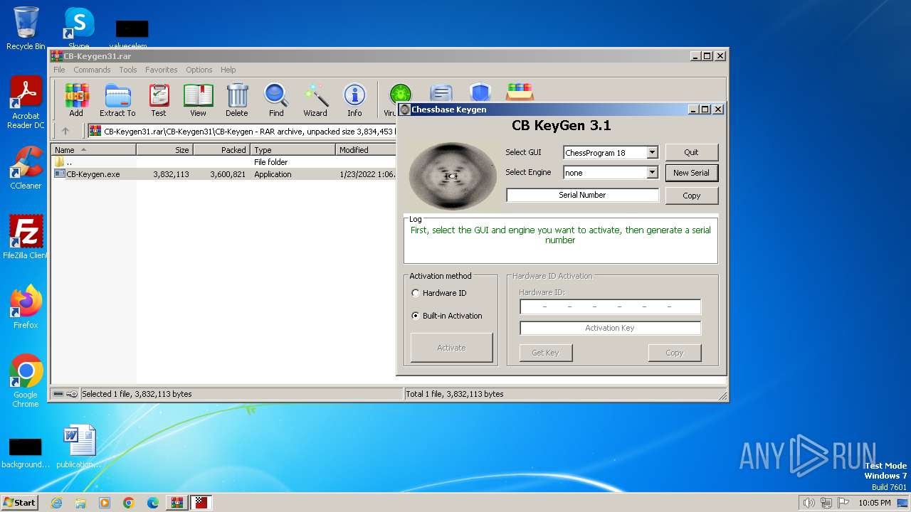
Task: Click the Info toolbar icon
Action: pyautogui.click(x=354, y=100)
